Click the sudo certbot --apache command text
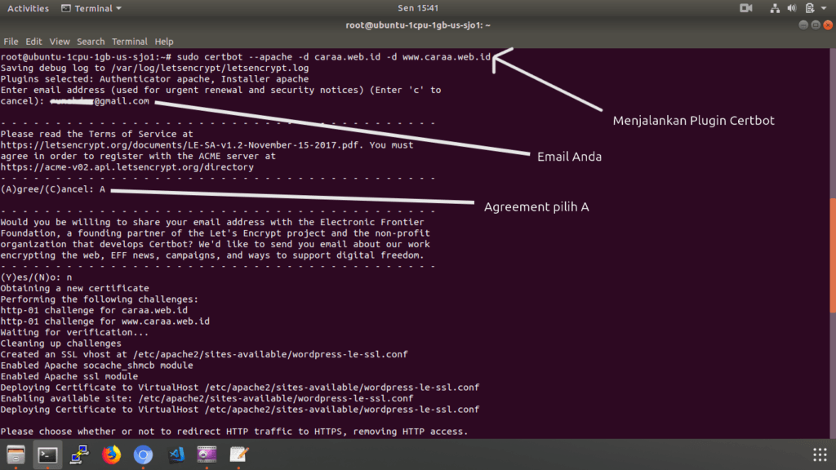This screenshot has height=470, width=836. [x=333, y=56]
